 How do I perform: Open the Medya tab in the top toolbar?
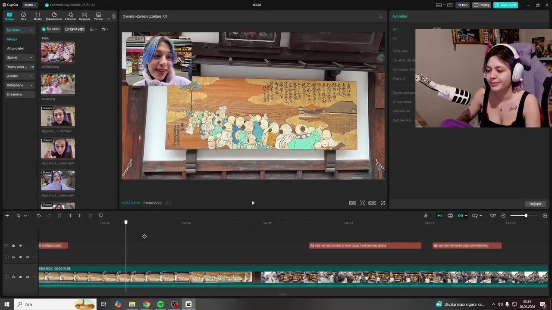9,16
